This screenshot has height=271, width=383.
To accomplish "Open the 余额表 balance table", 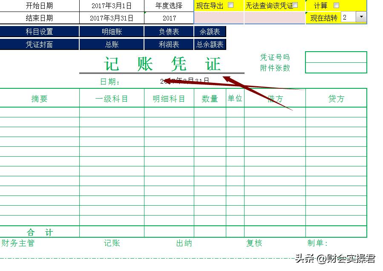I will tap(209, 31).
